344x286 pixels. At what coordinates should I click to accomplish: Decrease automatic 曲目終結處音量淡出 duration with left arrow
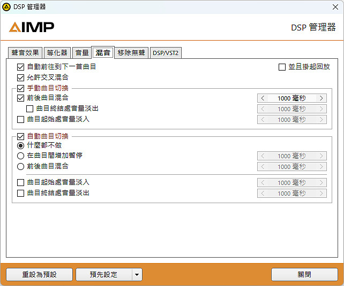(x=263, y=193)
